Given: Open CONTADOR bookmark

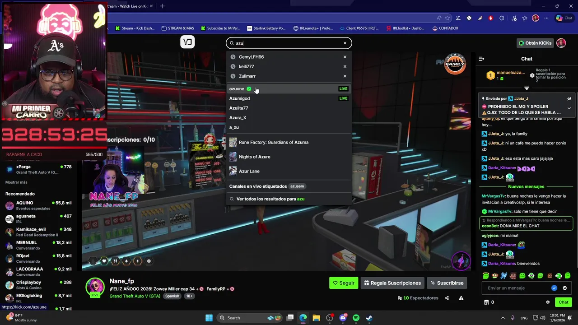Looking at the screenshot, I should click(445, 28).
